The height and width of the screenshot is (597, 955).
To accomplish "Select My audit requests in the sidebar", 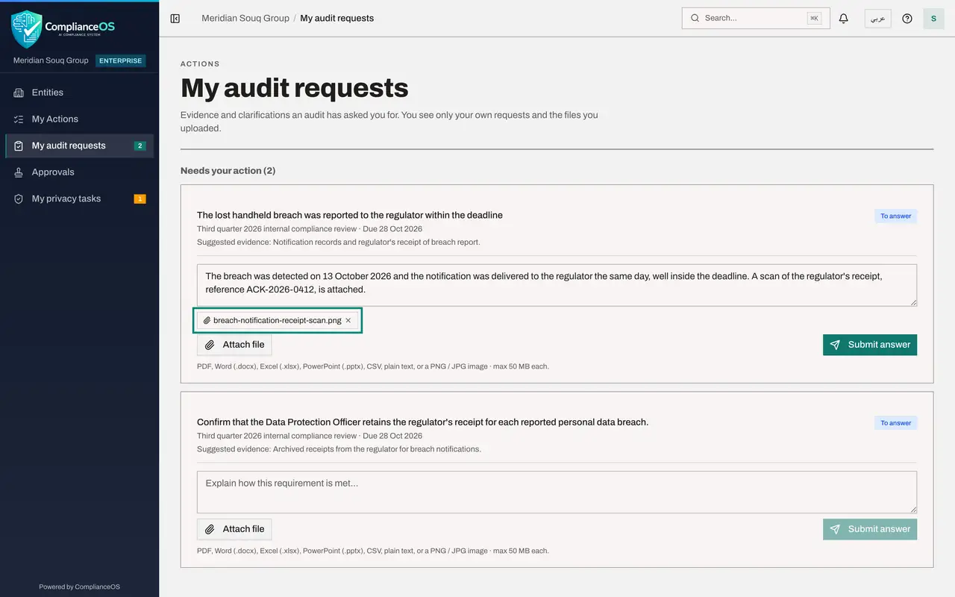I will tap(79, 146).
